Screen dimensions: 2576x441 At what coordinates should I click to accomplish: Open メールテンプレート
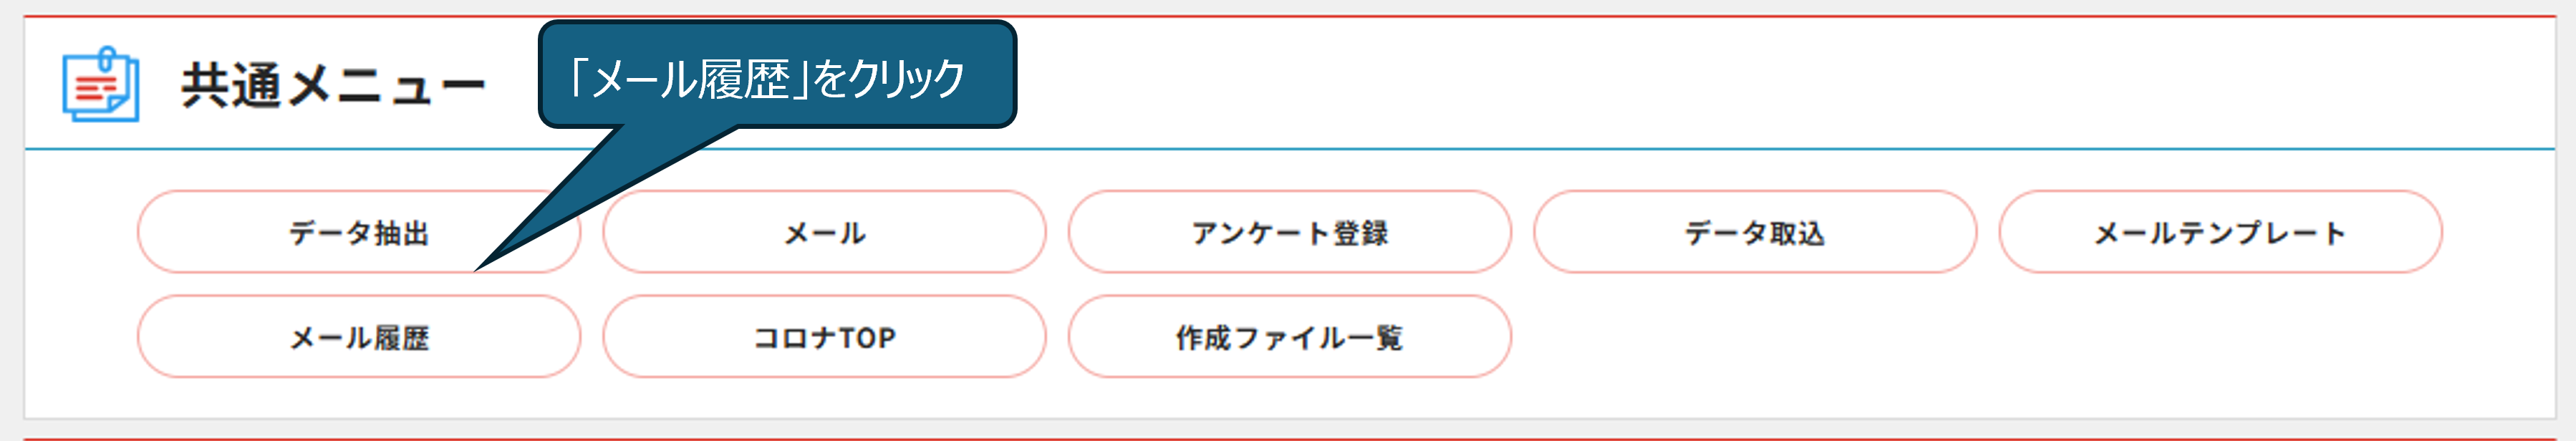[x=2220, y=232]
